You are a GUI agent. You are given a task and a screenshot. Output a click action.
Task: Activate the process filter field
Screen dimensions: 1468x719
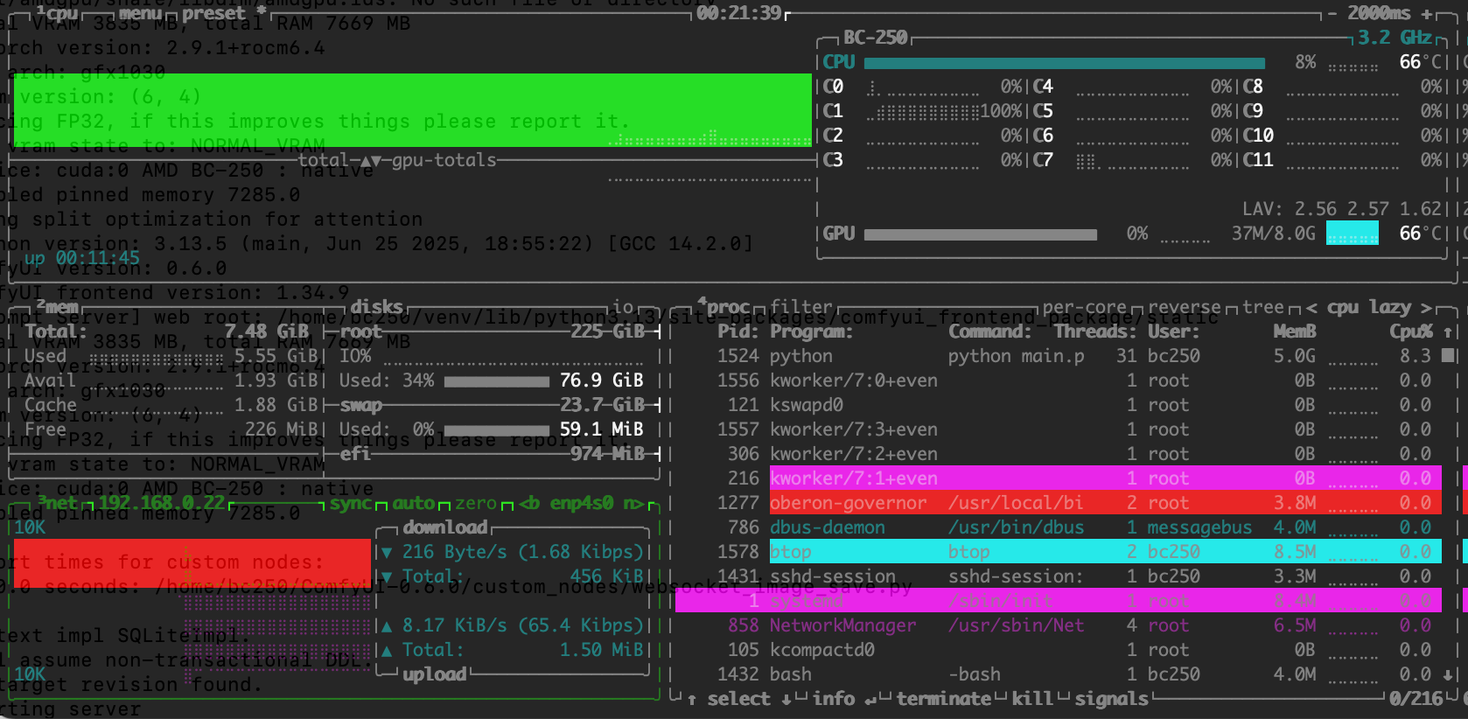click(x=801, y=307)
